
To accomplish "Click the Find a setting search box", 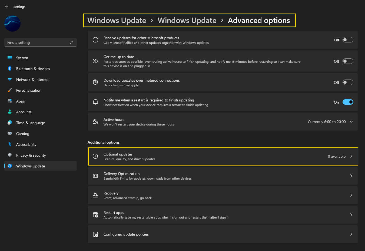I will click(41, 42).
